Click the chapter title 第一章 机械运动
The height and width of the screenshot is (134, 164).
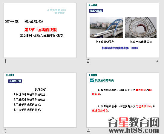click(24, 22)
